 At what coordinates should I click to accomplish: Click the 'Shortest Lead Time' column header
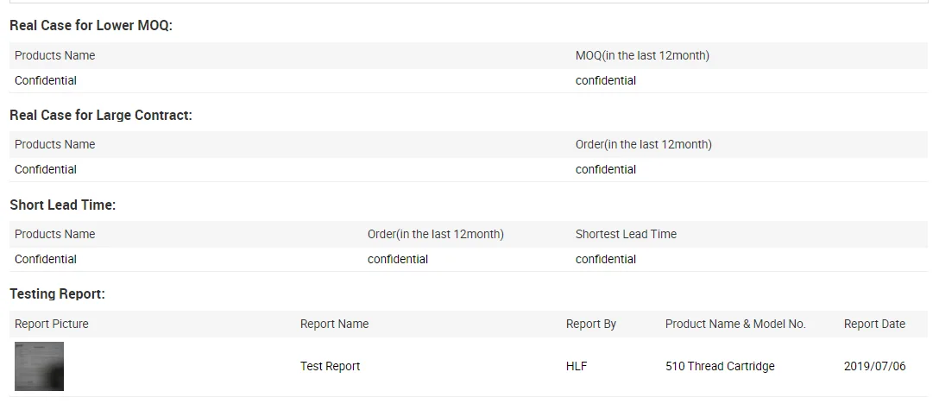pyautogui.click(x=626, y=234)
